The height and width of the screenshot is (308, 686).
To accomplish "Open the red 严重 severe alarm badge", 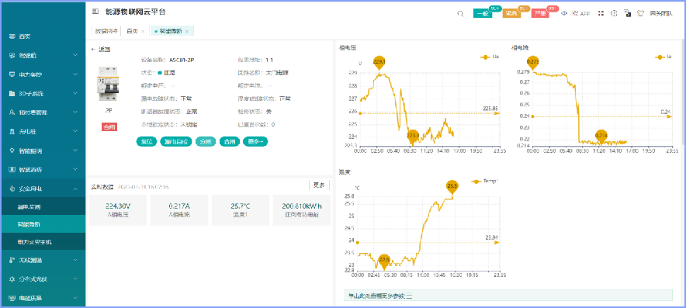I will 540,13.
